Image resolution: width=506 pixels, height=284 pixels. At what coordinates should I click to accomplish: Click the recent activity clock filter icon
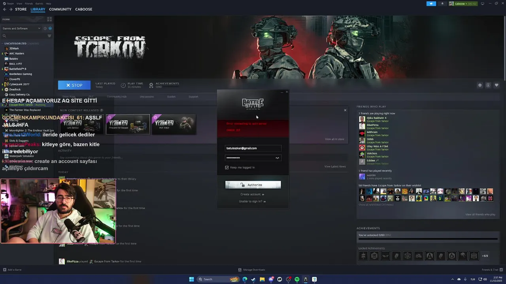click(x=45, y=28)
